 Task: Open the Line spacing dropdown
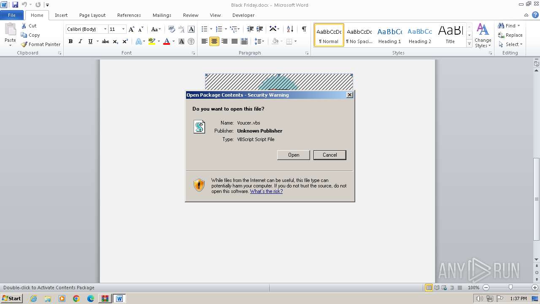click(x=259, y=41)
